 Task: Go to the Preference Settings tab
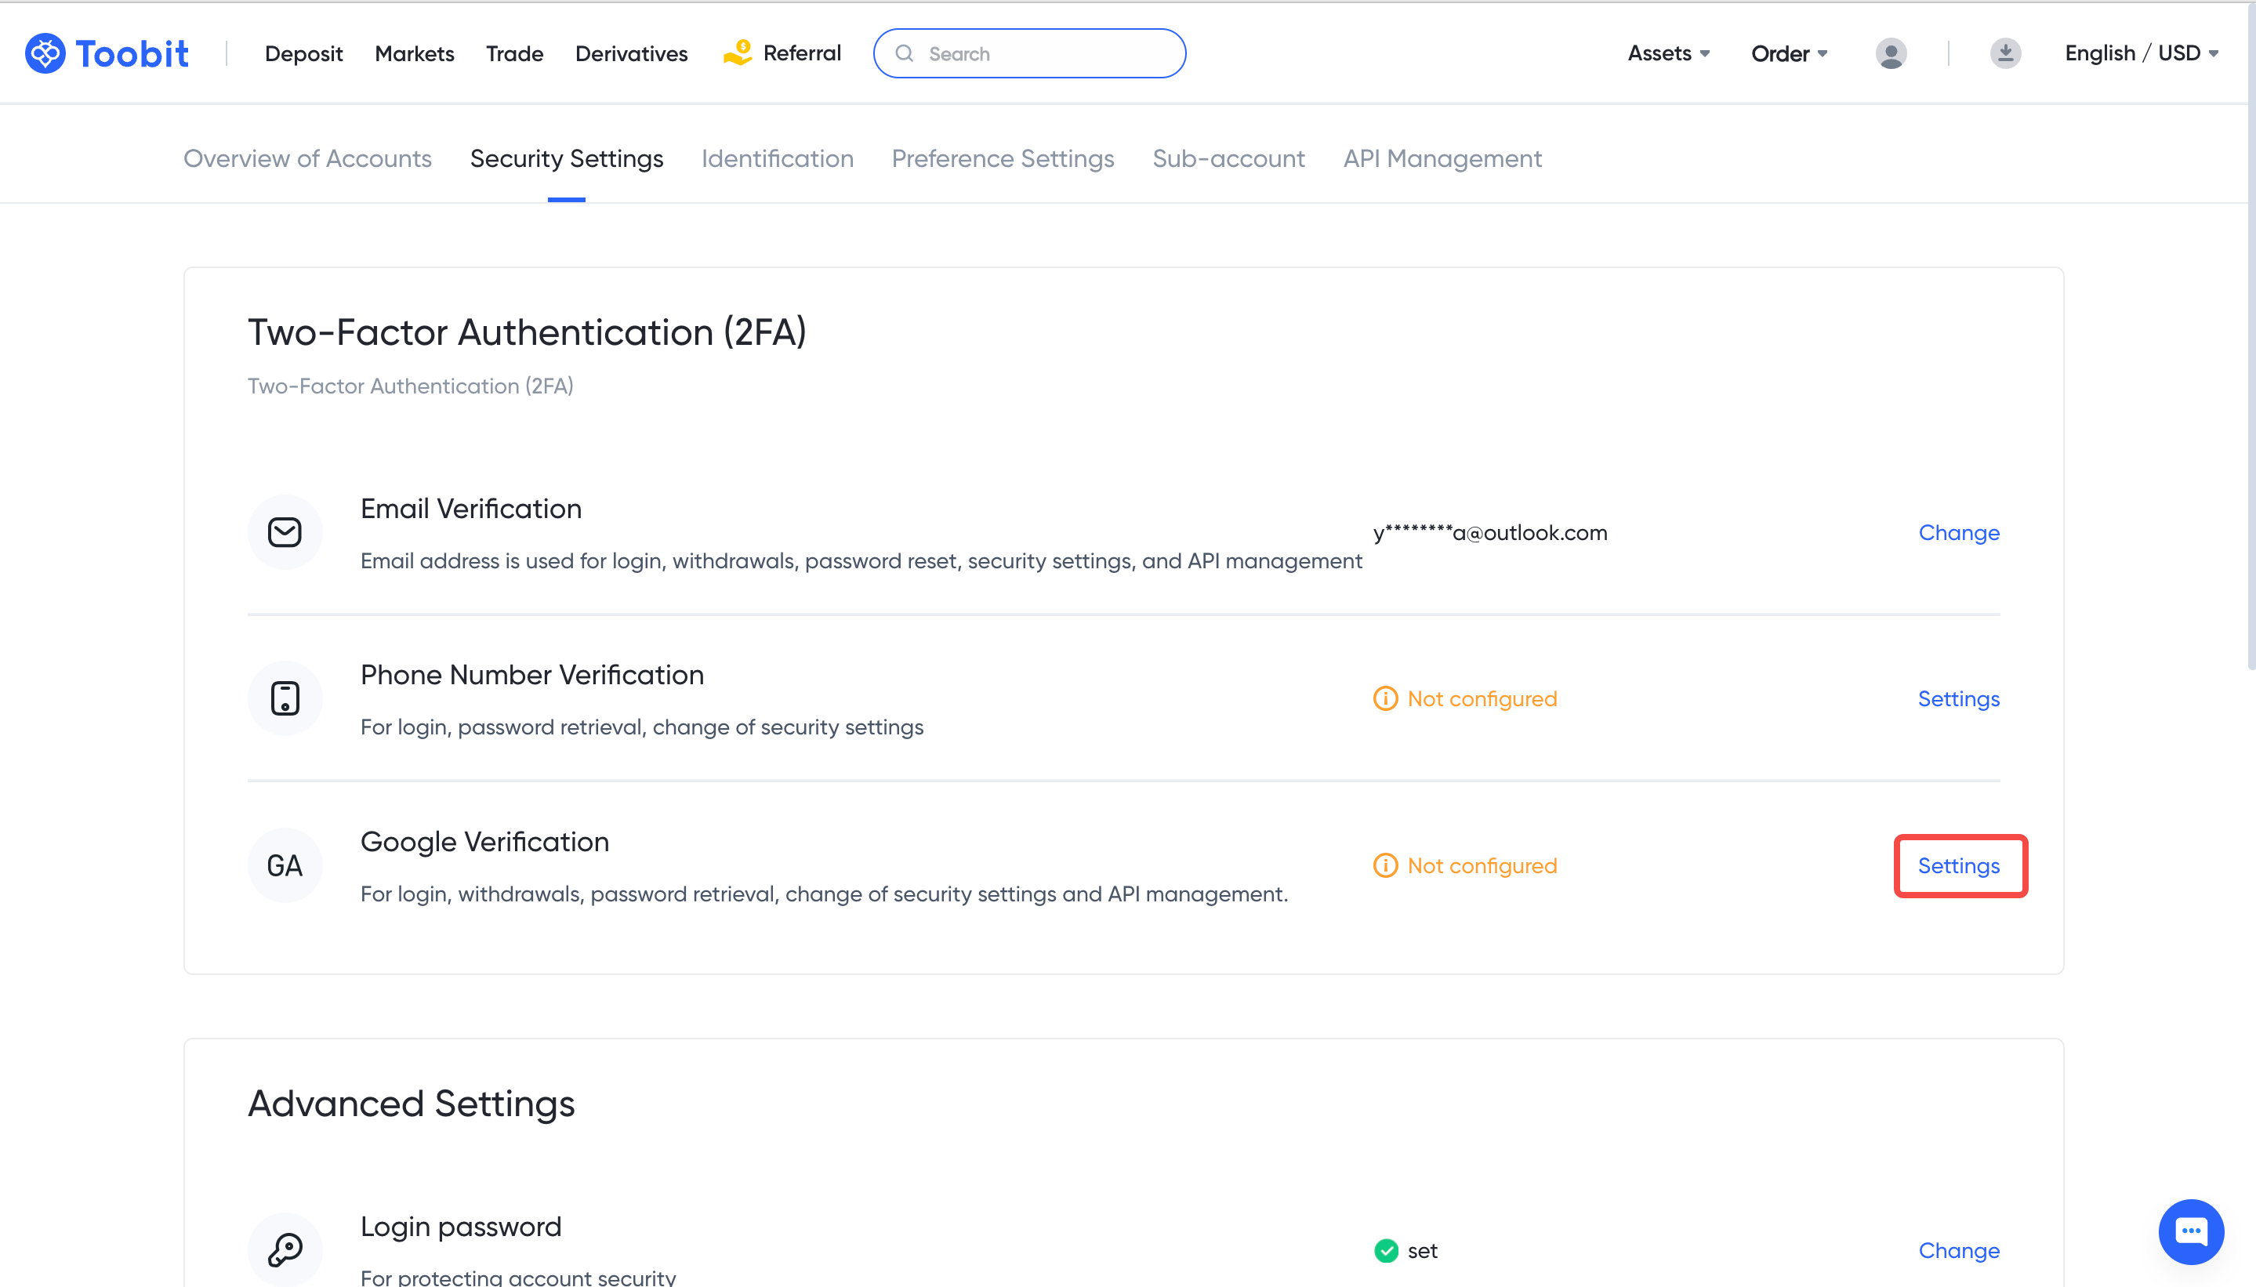[x=1003, y=158]
